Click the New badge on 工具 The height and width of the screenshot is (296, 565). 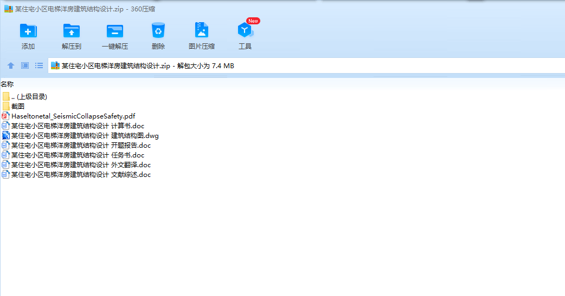[253, 21]
